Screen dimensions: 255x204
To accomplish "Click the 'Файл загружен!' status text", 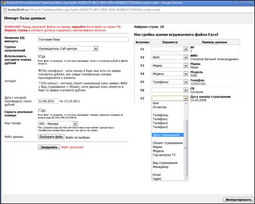I will click(72, 147).
